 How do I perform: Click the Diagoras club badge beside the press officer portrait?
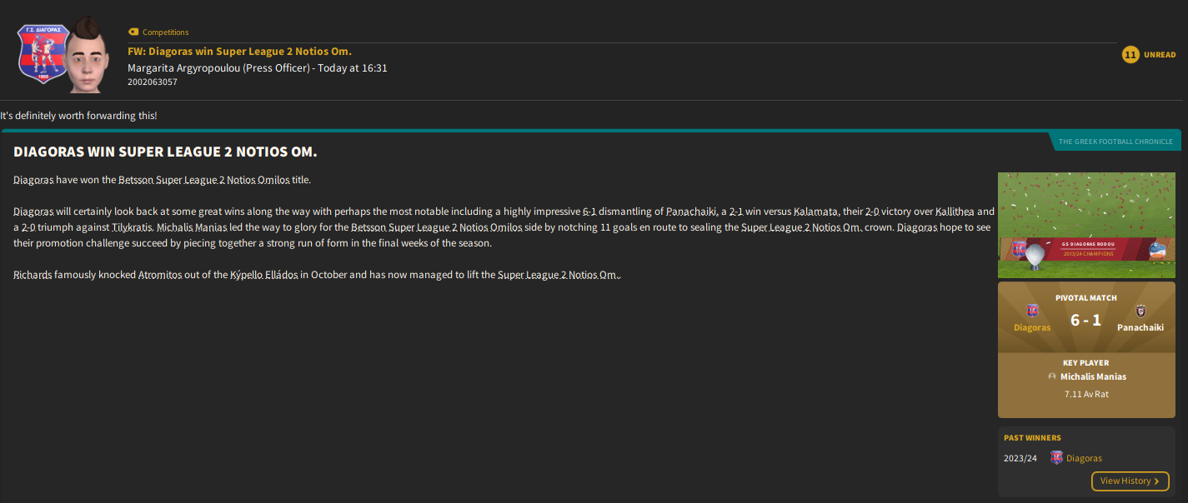click(43, 53)
